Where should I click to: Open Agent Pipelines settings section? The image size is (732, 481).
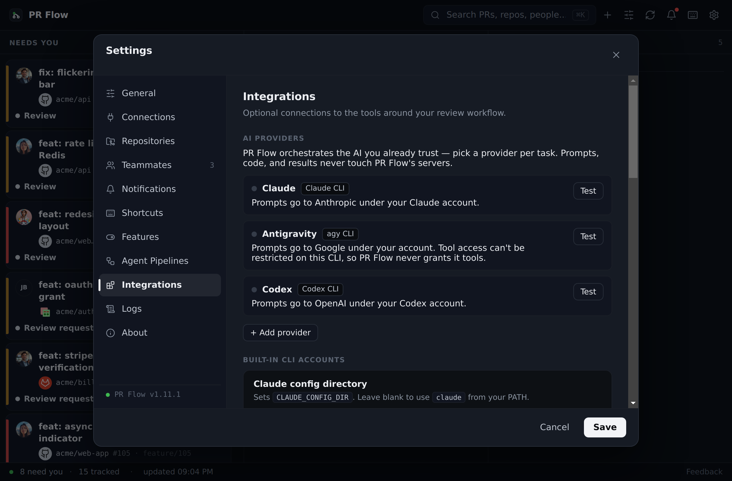point(160,261)
